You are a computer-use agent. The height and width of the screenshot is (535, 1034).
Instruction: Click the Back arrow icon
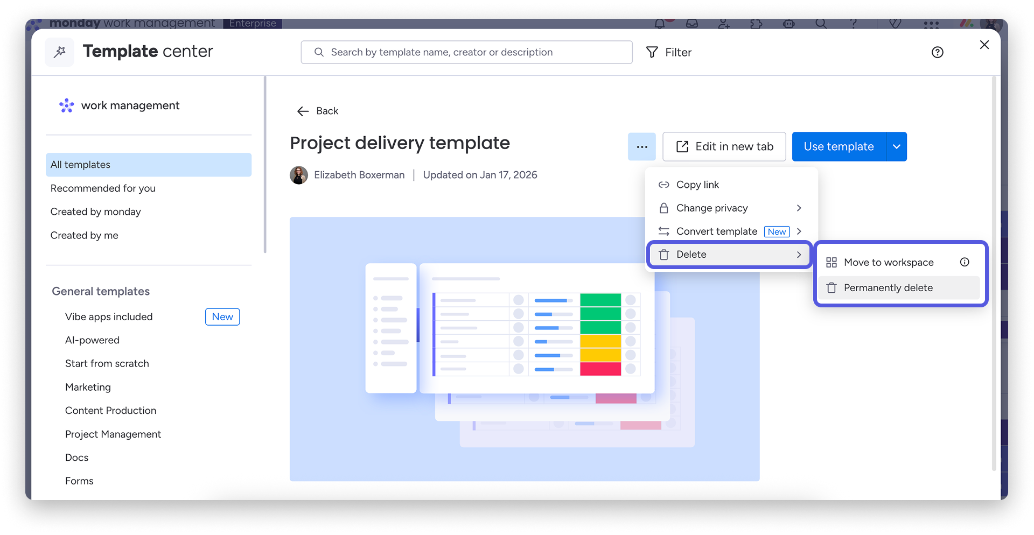point(303,111)
